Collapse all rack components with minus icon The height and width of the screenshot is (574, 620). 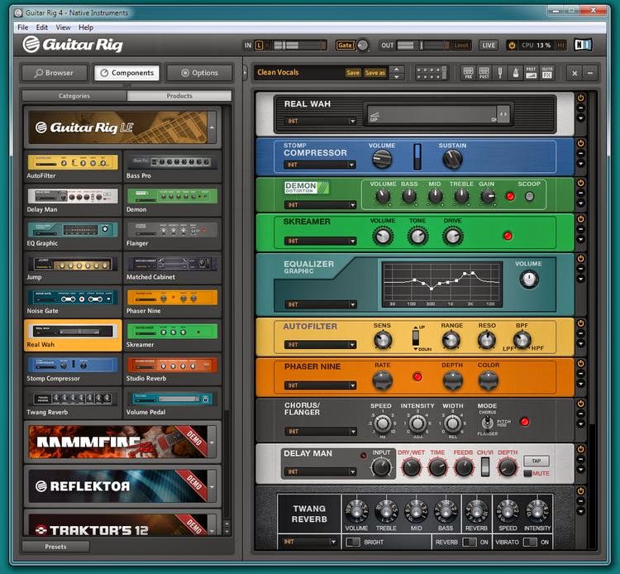pyautogui.click(x=590, y=73)
